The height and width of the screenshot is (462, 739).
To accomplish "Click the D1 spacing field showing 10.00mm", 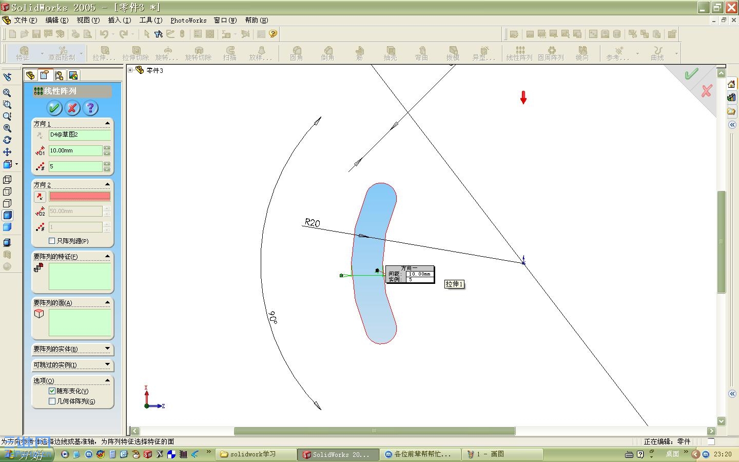I will click(x=75, y=150).
